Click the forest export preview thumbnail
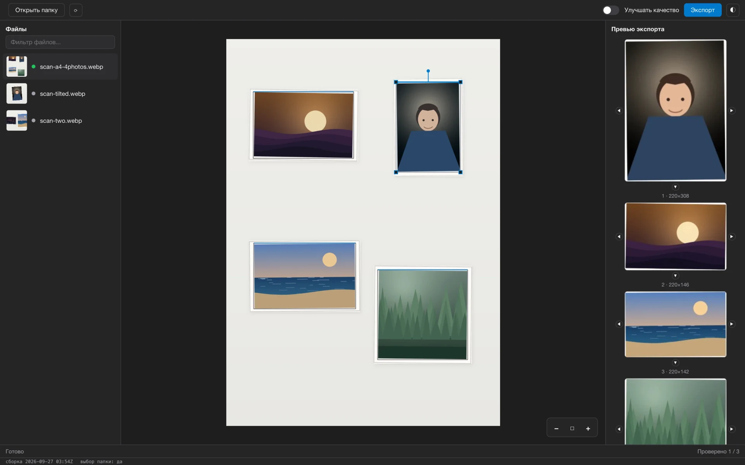 tap(676, 412)
